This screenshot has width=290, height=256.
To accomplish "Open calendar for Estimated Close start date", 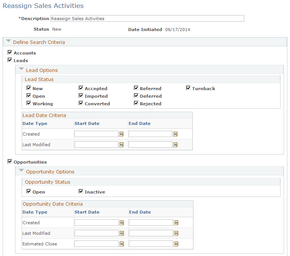I will 122,244.
